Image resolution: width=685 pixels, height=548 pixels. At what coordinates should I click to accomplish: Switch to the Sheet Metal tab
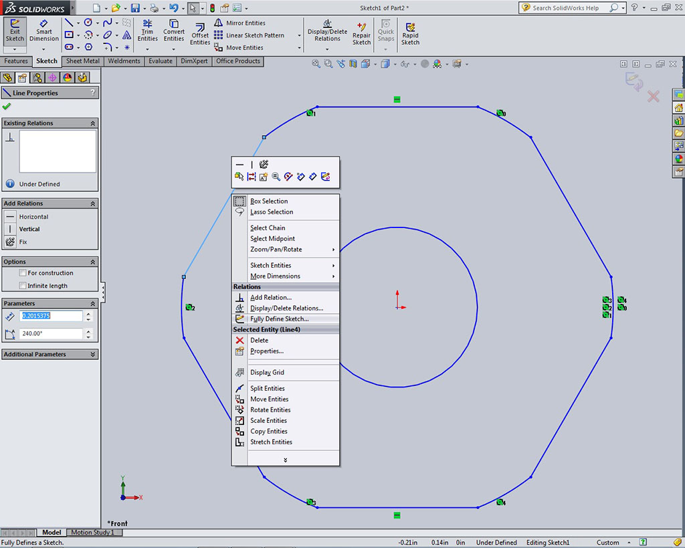83,61
